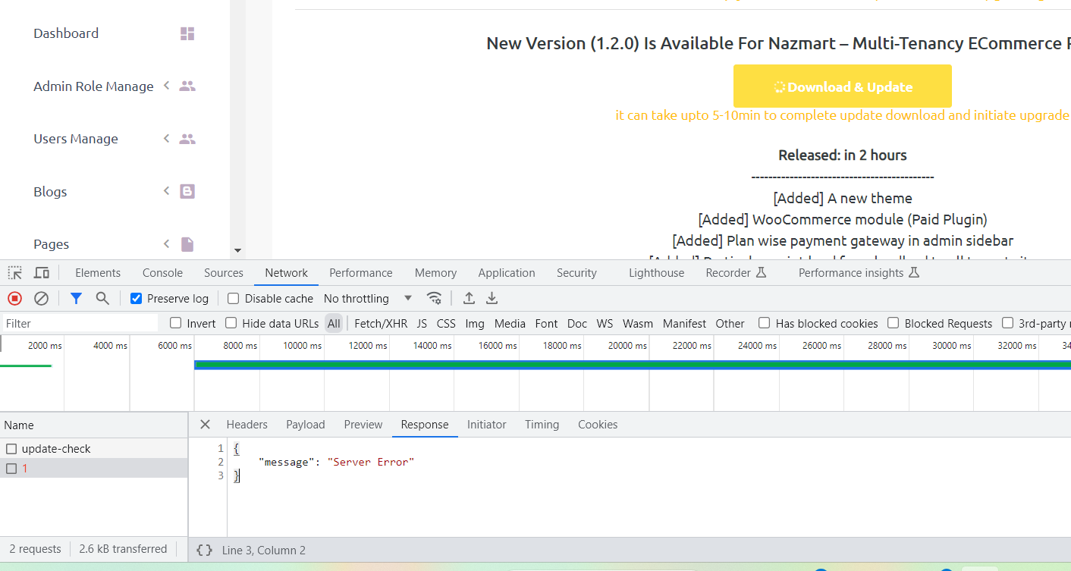
Task: Click the Filter text input field
Action: tap(80, 323)
